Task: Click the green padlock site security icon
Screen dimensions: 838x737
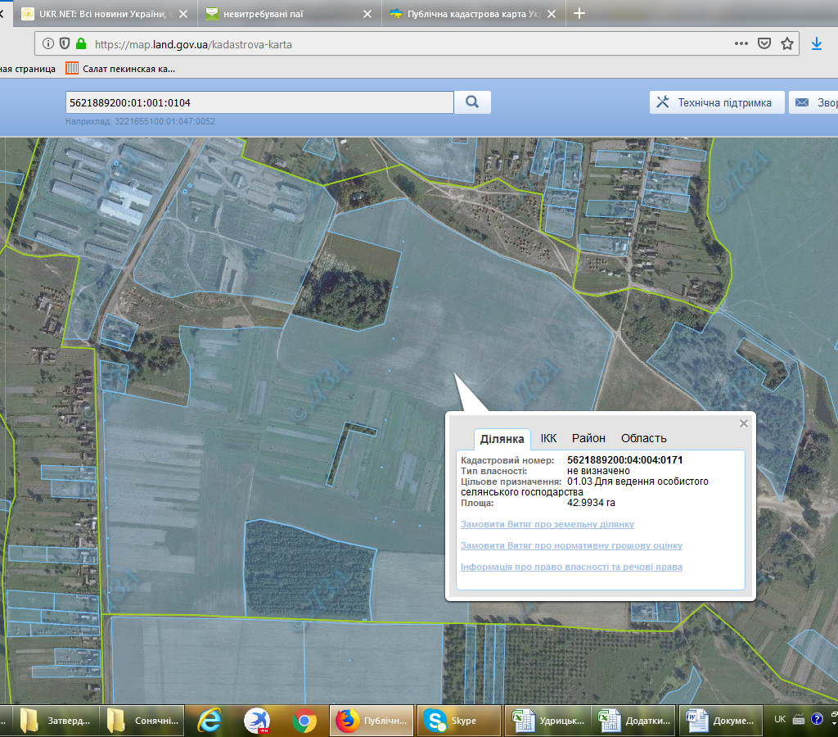Action: [80, 44]
